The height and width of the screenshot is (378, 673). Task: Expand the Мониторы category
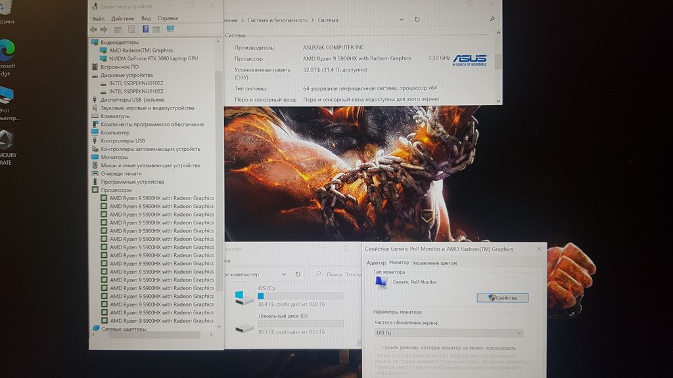[x=95, y=157]
